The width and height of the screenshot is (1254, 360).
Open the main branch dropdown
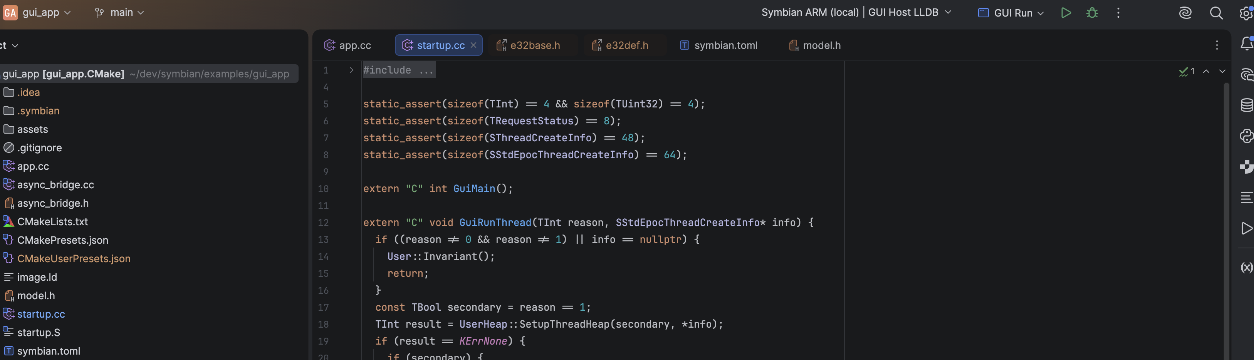tap(120, 13)
